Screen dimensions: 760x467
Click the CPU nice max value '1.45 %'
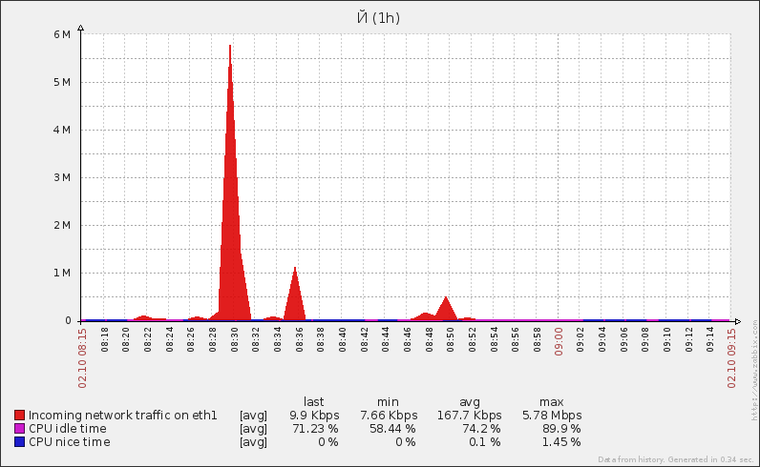coord(561,442)
